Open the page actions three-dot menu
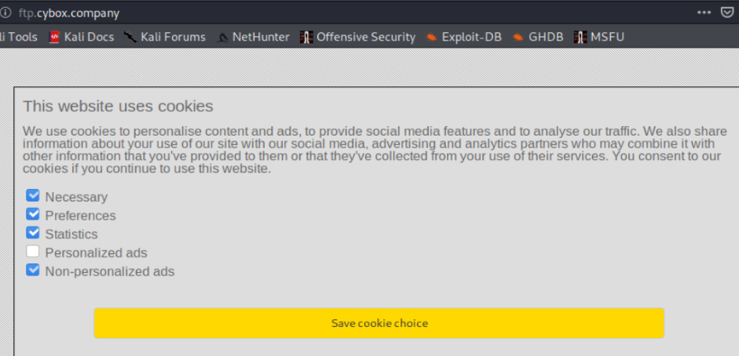This screenshot has height=356, width=739. (704, 13)
